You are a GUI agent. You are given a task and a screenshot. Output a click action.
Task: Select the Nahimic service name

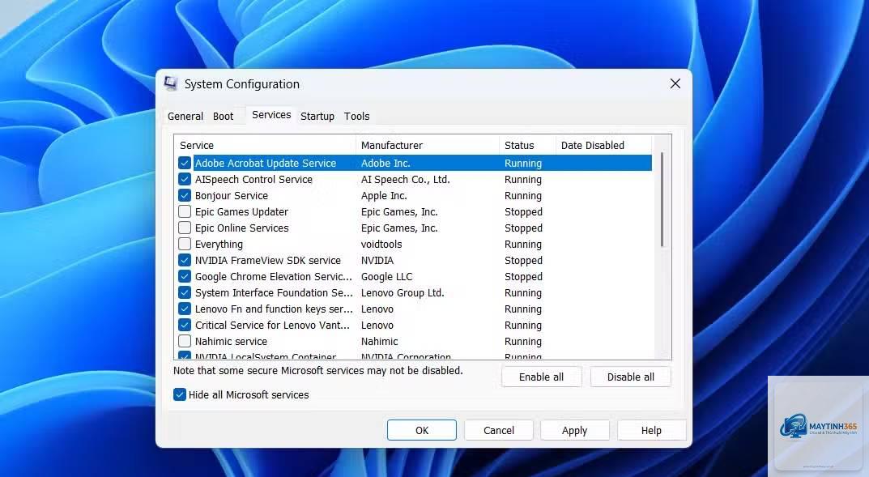231,341
